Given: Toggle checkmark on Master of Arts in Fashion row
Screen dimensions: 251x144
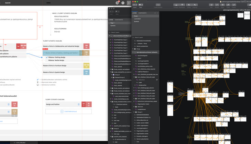Looking at the screenshot, I should pos(44,53).
